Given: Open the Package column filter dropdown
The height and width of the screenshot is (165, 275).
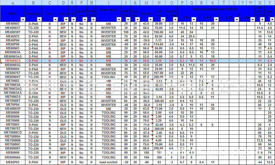Looking at the screenshot, I should pos(39,19).
